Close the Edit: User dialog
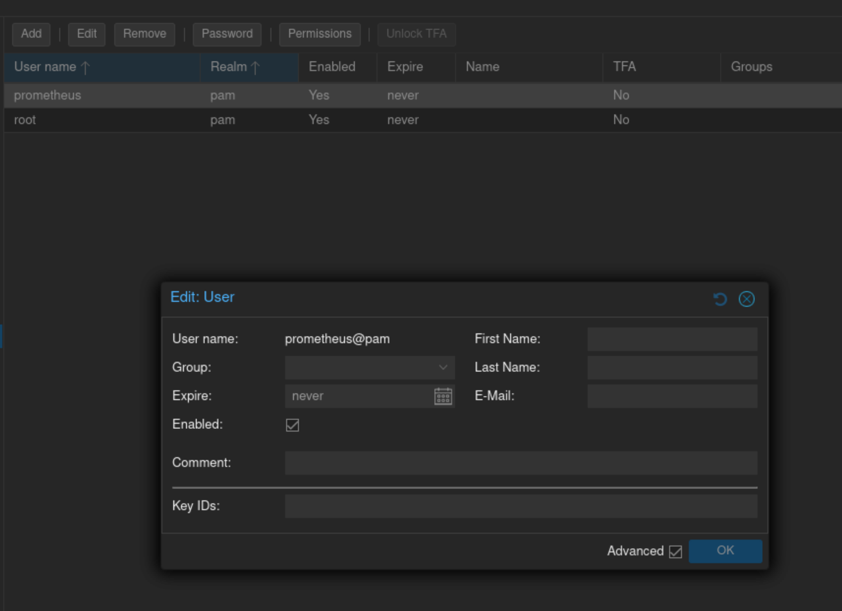Viewport: 842px width, 611px height. [x=746, y=299]
